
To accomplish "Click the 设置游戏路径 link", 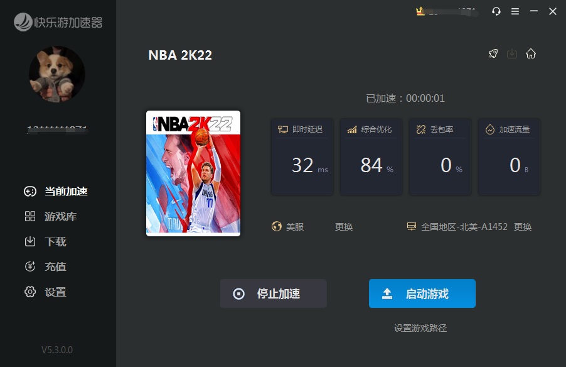I will click(x=420, y=328).
